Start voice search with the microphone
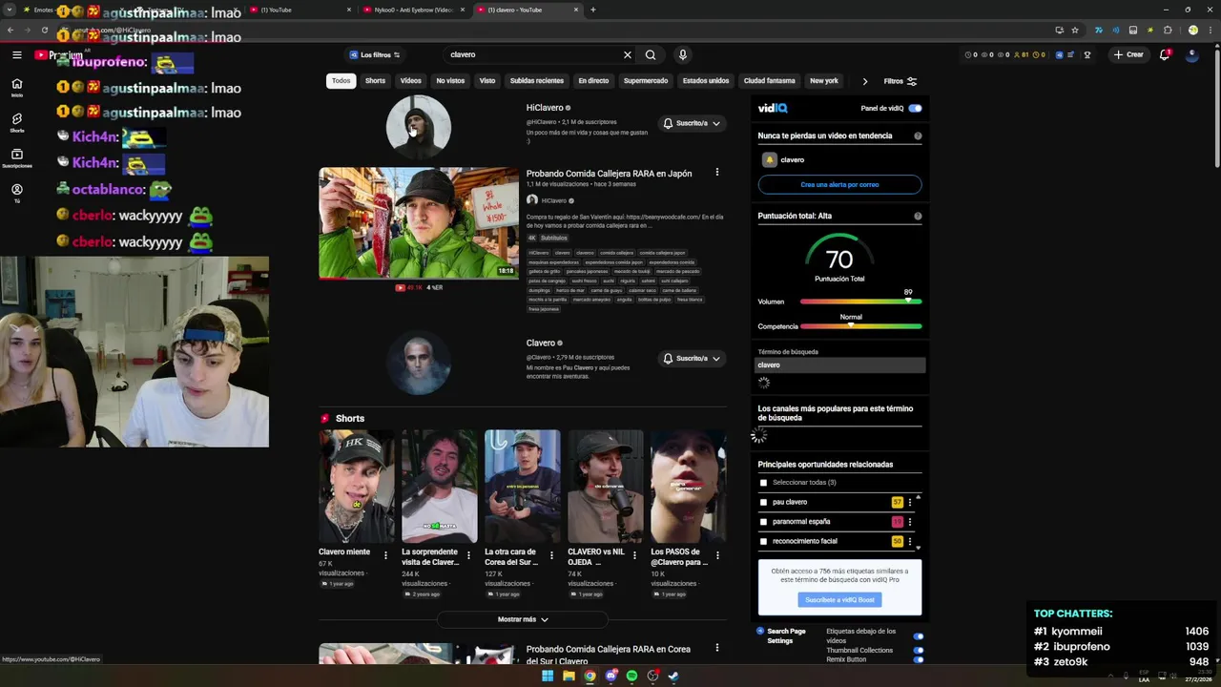The image size is (1221, 687). (x=682, y=54)
